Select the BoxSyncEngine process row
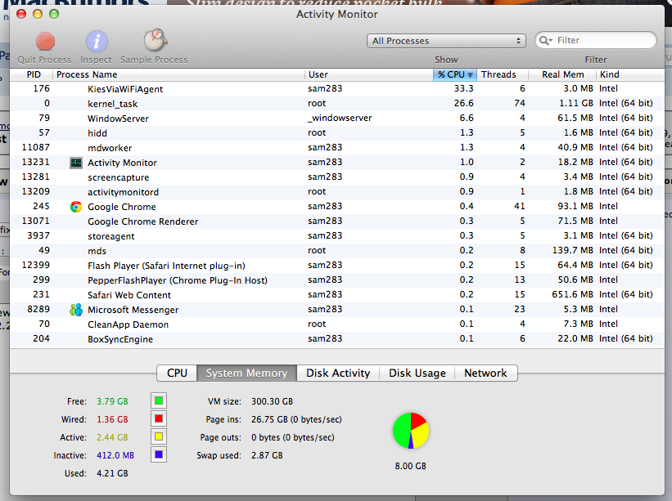This screenshot has width=672, height=501. [337, 339]
